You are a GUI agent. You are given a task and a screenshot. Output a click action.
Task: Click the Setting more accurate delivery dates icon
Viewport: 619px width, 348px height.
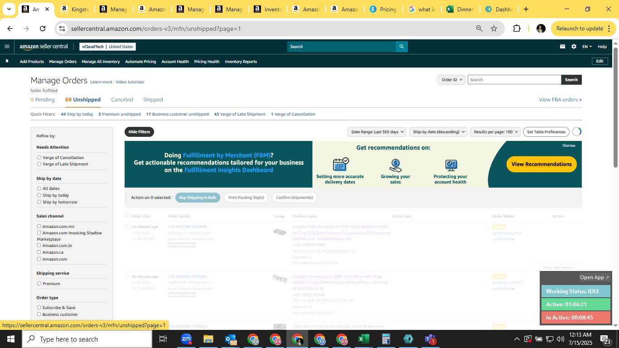tap(340, 164)
